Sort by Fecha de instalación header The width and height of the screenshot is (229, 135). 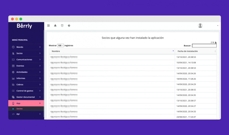point(196,51)
